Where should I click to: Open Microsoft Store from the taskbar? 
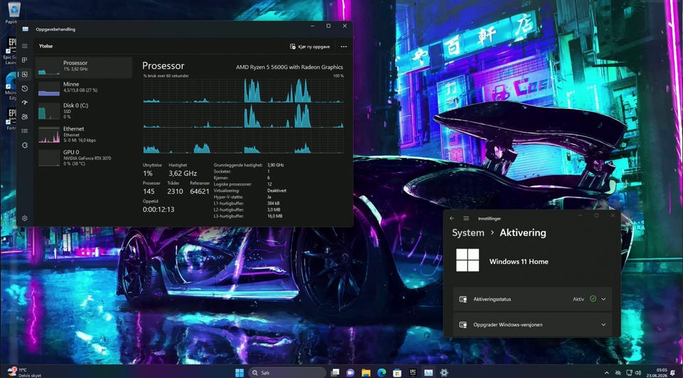point(397,373)
